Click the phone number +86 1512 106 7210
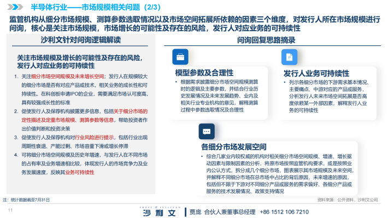This screenshot has width=388, height=218. click(x=284, y=212)
